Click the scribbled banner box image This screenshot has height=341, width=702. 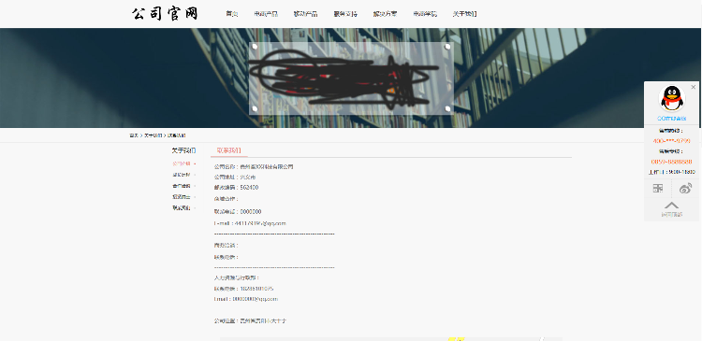[351, 78]
